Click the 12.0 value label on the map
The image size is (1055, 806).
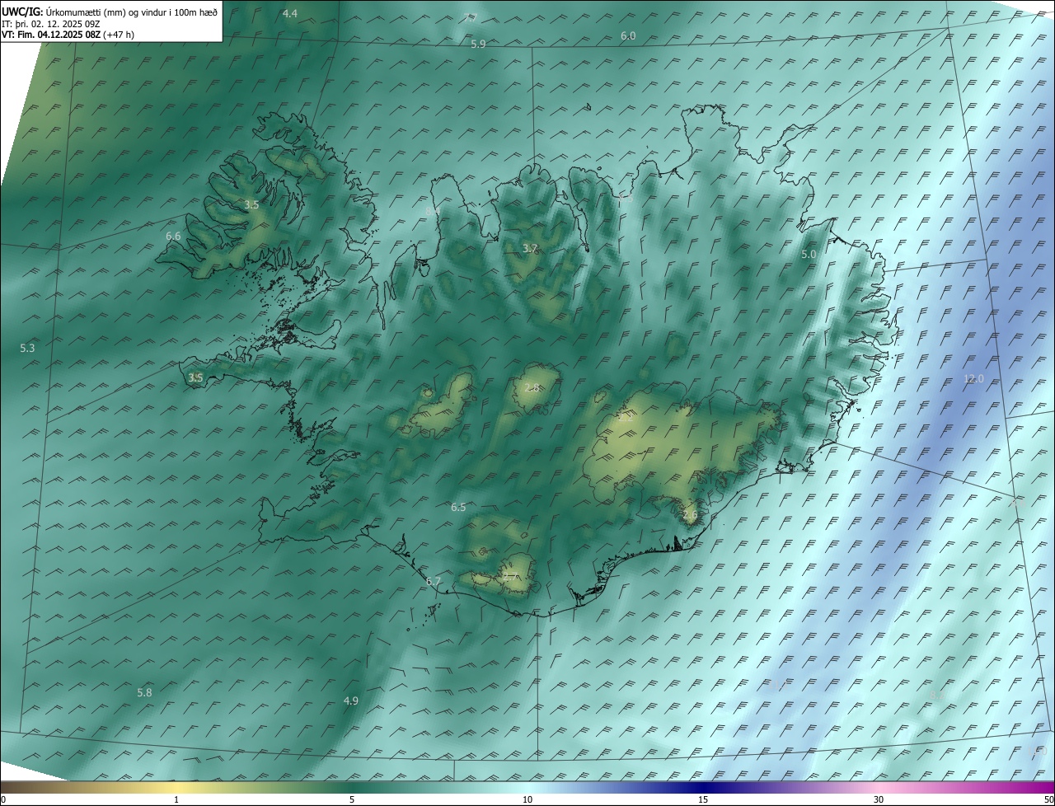(973, 379)
